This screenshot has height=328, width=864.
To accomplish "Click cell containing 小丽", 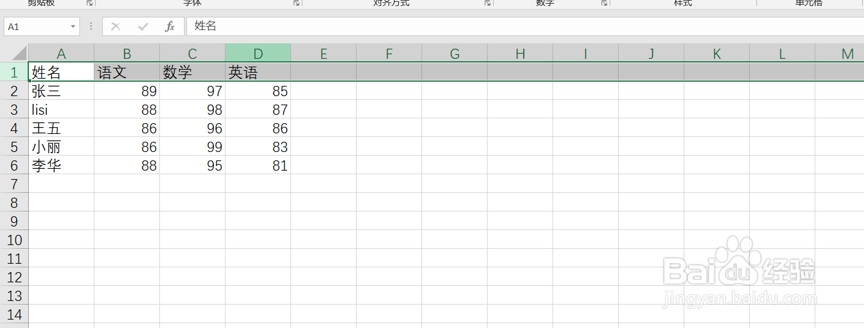I will coord(61,147).
